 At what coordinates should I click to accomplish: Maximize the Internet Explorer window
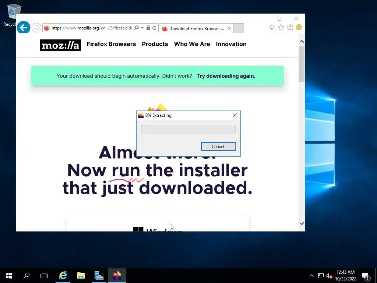(x=279, y=19)
